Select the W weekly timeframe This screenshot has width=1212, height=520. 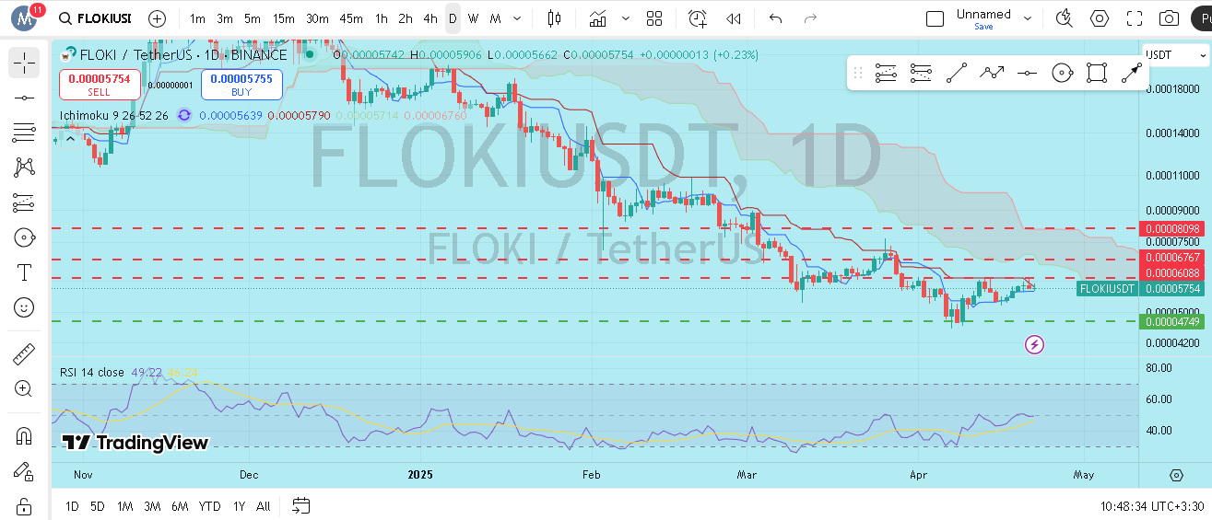click(473, 18)
